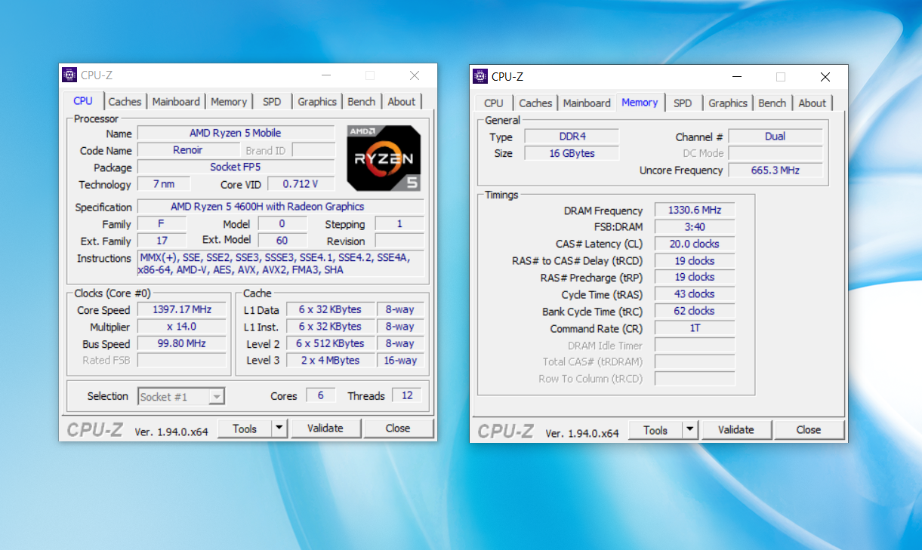
Task: Click the Core Speed value 1397.17 MHz
Action: pos(181,310)
